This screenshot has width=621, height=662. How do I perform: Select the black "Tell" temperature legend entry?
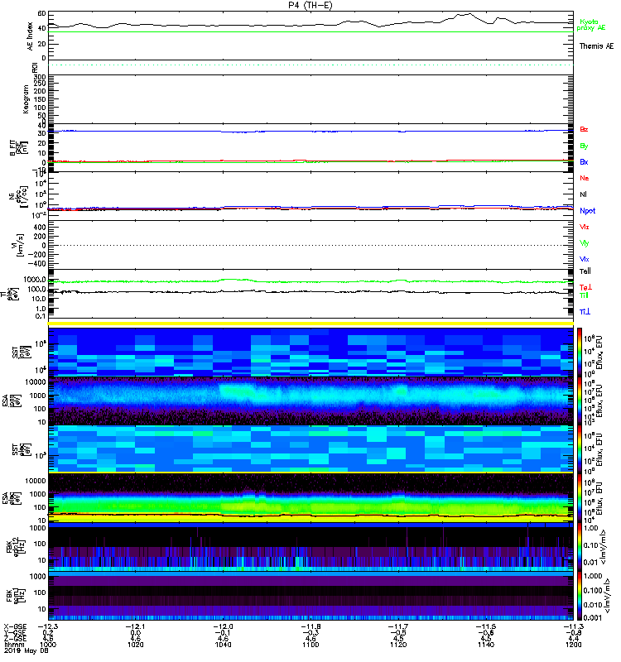[x=585, y=271]
